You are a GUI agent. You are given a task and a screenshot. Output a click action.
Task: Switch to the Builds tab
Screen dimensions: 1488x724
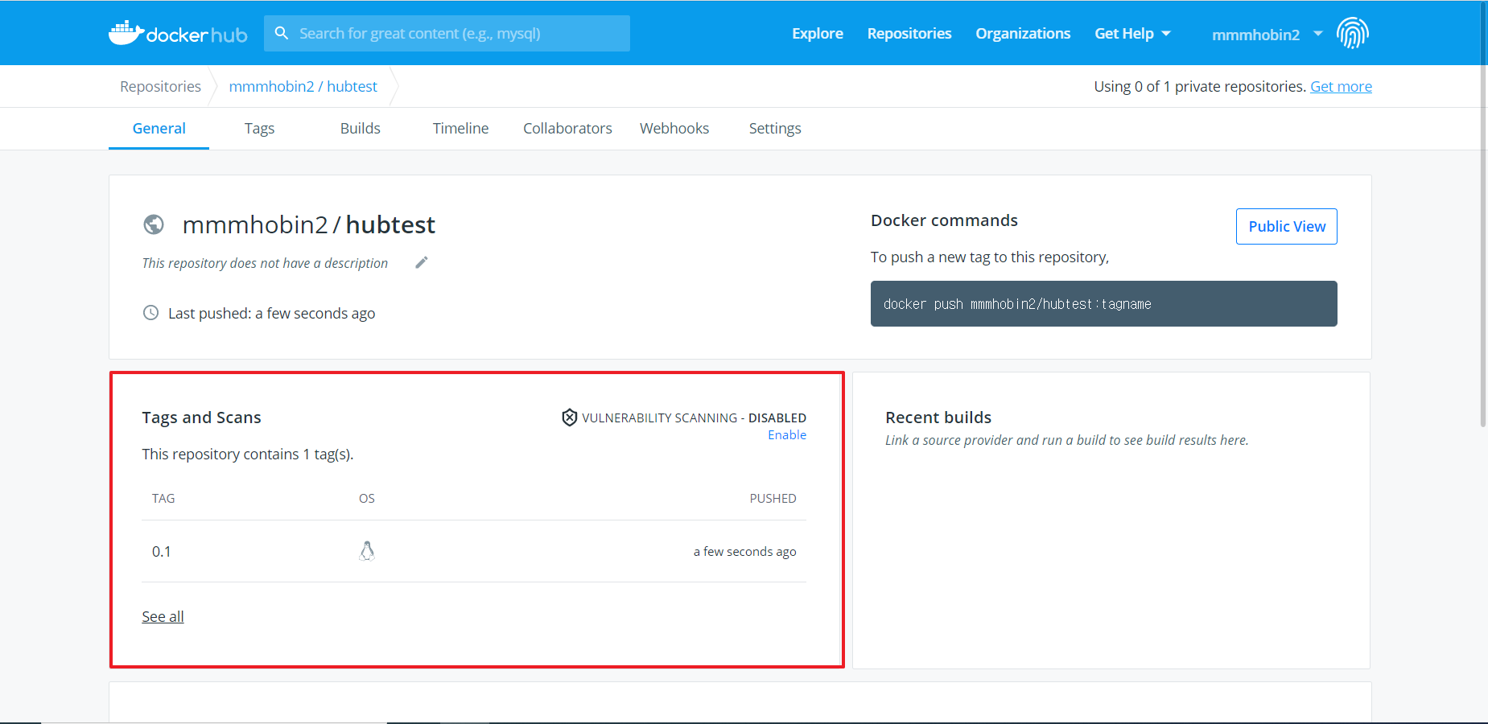(360, 128)
